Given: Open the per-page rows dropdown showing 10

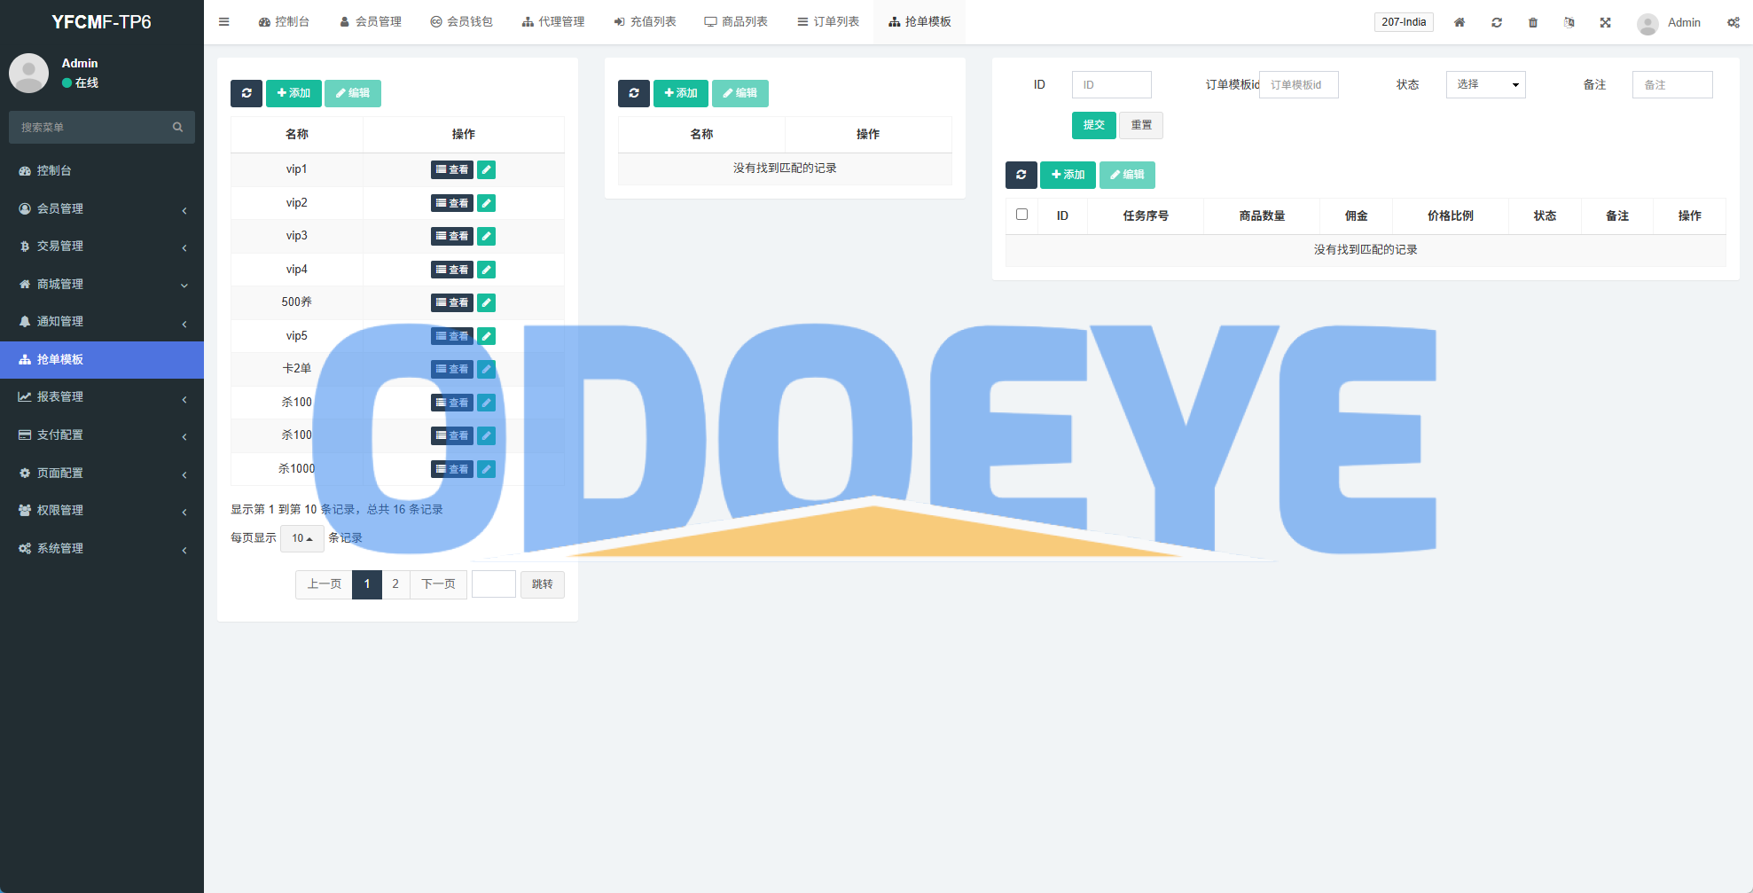Looking at the screenshot, I should click(301, 538).
